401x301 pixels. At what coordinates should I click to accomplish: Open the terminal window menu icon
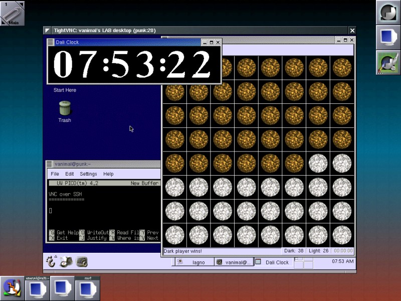[x=49, y=164]
